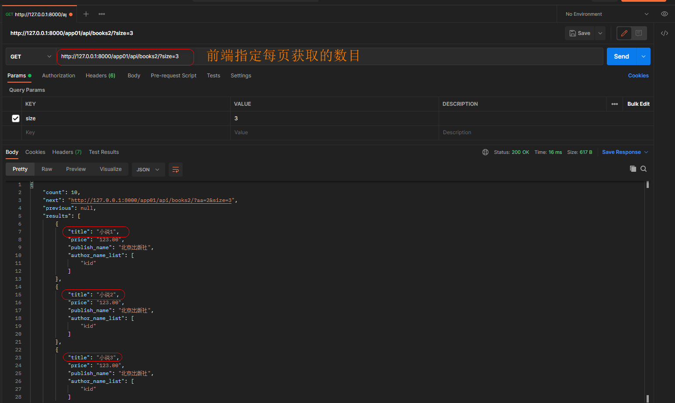Click the "count": 10 line in response
Screen dimensions: 675x403
coord(62,192)
